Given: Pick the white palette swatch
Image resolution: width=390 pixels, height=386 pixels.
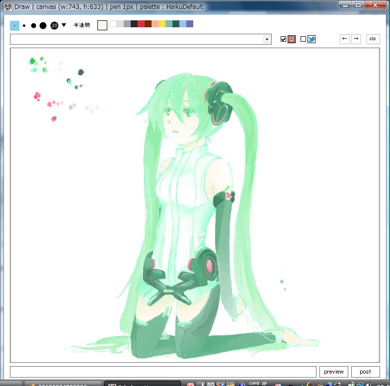Looking at the screenshot, I should coord(113,24).
